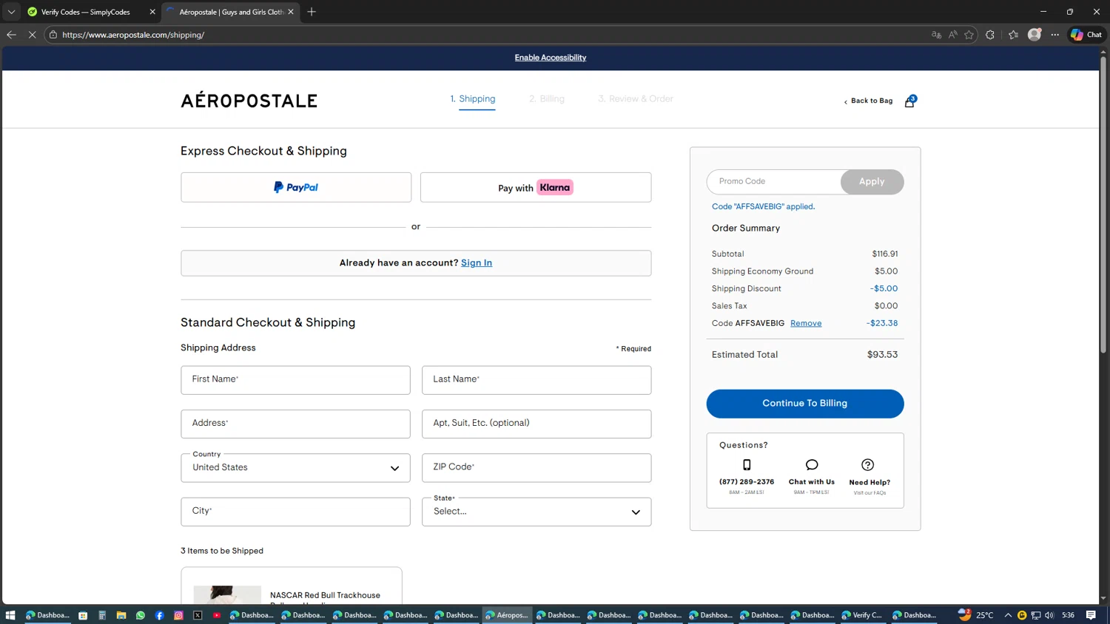Click Enable Accessibility link
Screen dimensions: 1110x624
(x=551, y=58)
